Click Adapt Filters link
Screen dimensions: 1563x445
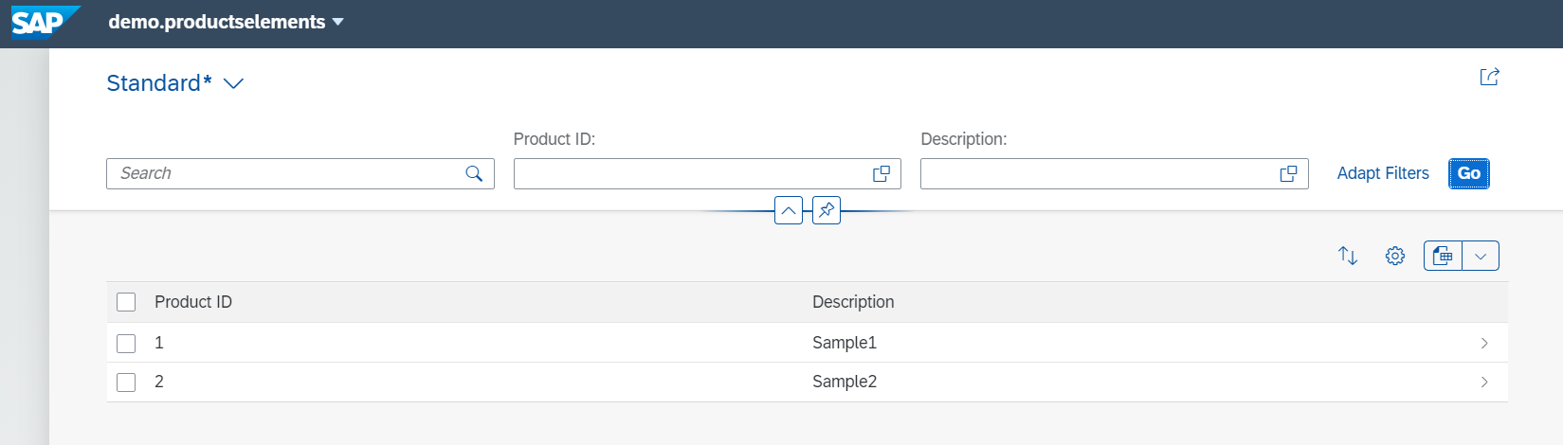pos(1382,173)
